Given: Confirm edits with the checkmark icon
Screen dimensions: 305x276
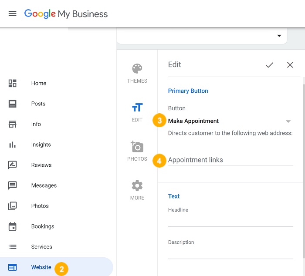Looking at the screenshot, I should 270,65.
